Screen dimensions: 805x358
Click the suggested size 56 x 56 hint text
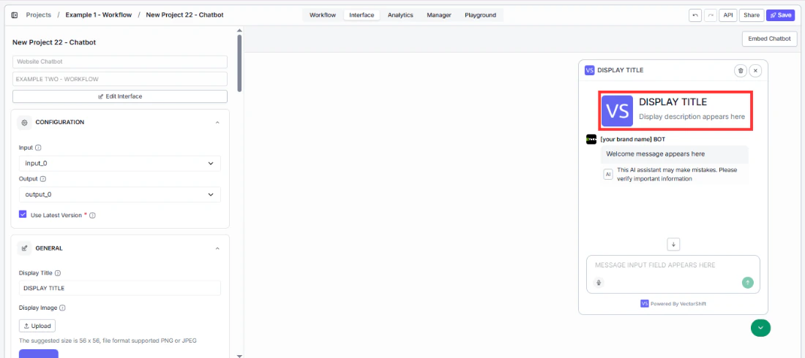(x=108, y=340)
